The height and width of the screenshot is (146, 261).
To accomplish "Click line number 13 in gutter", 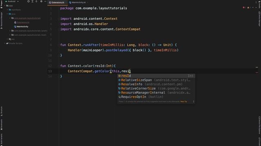I will coord(50,71).
